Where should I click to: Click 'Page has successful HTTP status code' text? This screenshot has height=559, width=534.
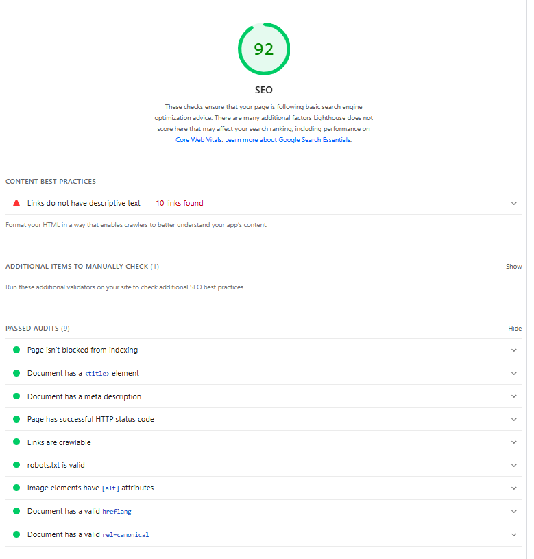pos(90,419)
